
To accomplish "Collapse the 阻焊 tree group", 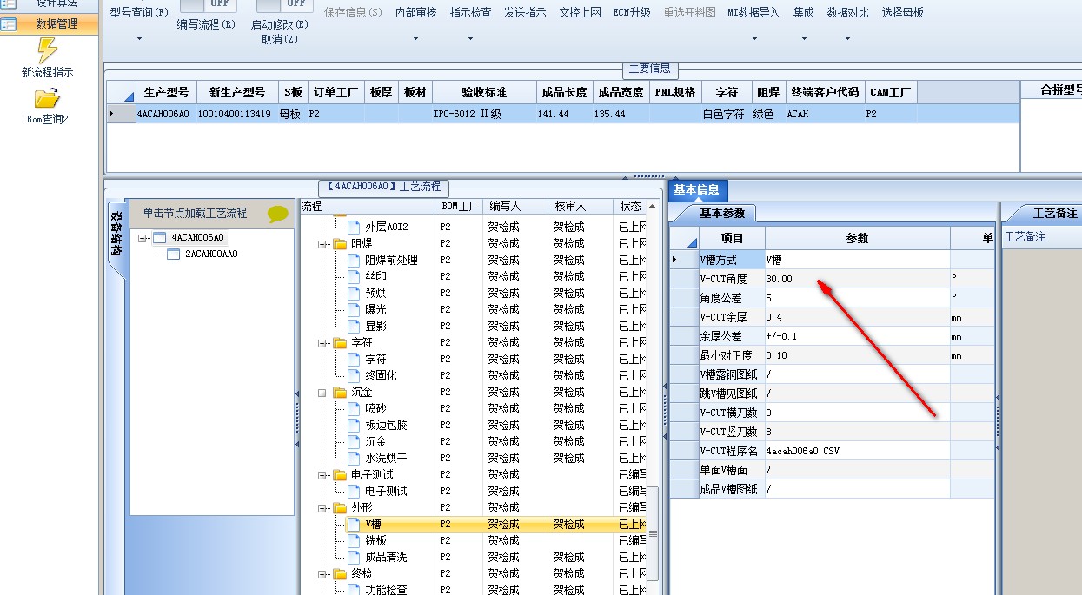I will 323,244.
